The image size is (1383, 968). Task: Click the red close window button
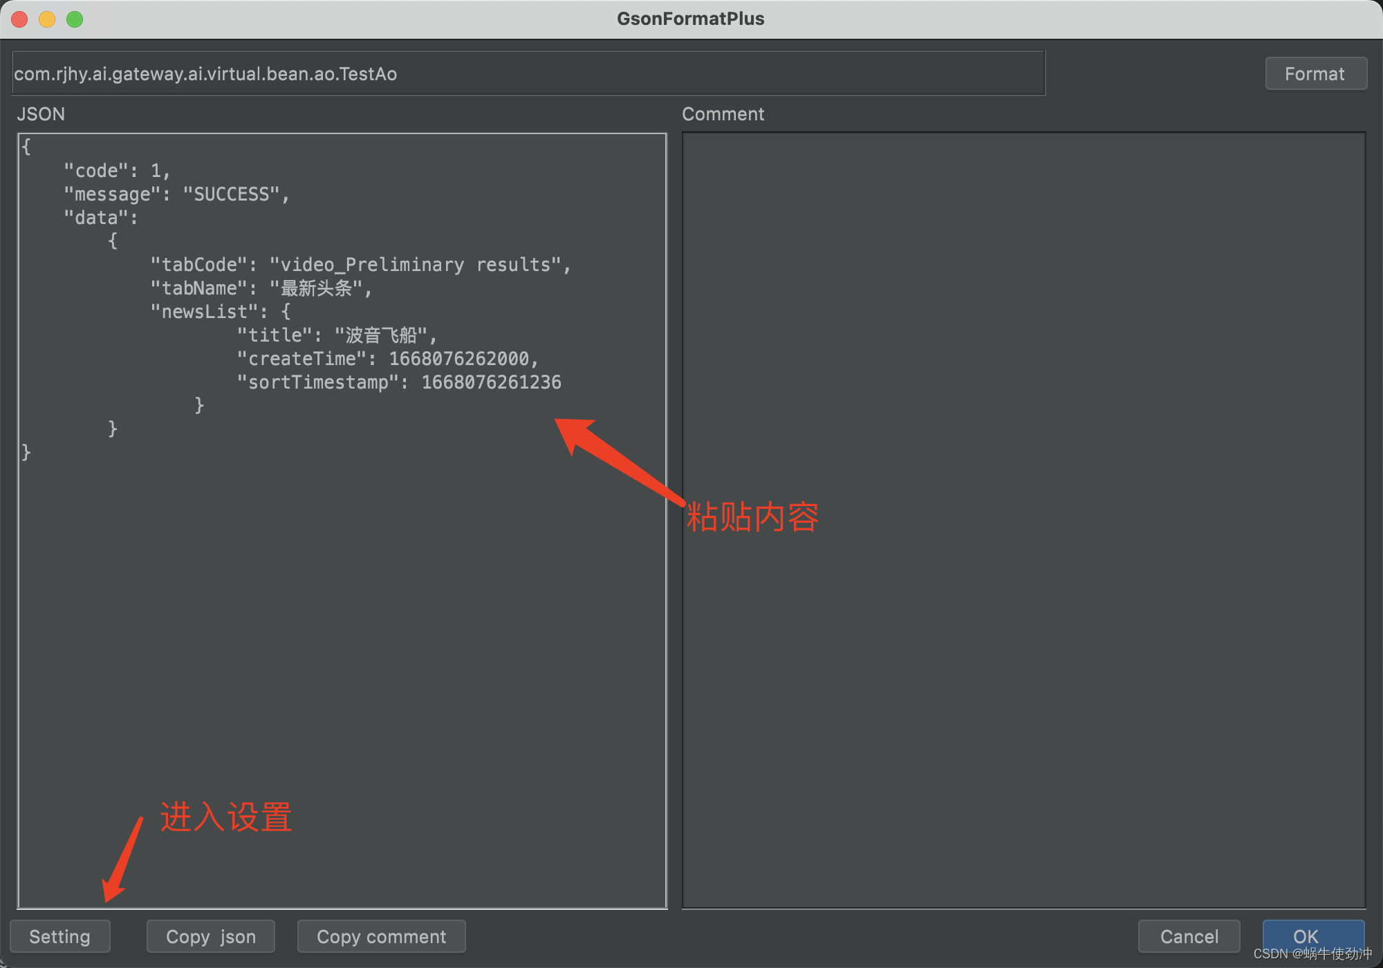pyautogui.click(x=20, y=19)
